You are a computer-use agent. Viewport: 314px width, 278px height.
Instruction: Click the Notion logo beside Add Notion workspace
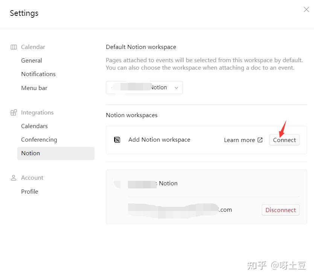[117, 139]
